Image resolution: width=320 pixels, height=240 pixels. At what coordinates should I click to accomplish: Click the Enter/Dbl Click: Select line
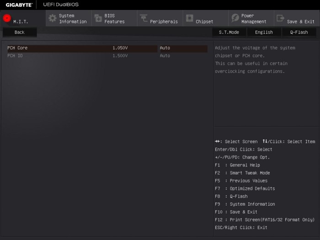click(244, 149)
